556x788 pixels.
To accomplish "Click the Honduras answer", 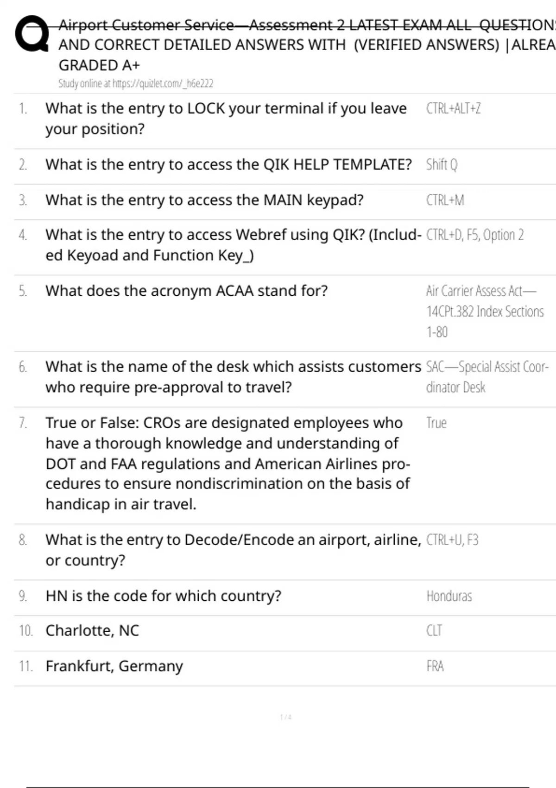I will 449,596.
